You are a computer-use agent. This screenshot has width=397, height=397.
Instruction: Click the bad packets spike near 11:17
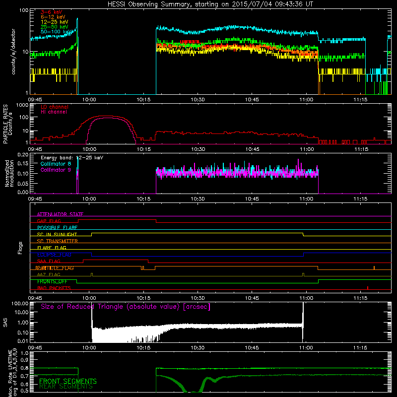pos(368,288)
